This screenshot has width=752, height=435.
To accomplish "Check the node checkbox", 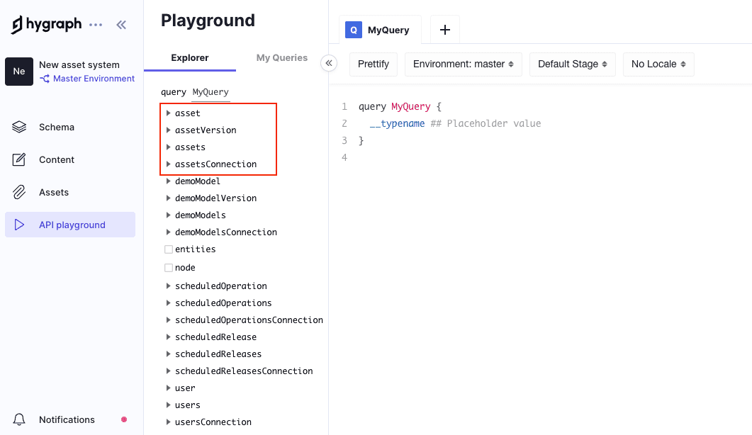I will click(168, 267).
